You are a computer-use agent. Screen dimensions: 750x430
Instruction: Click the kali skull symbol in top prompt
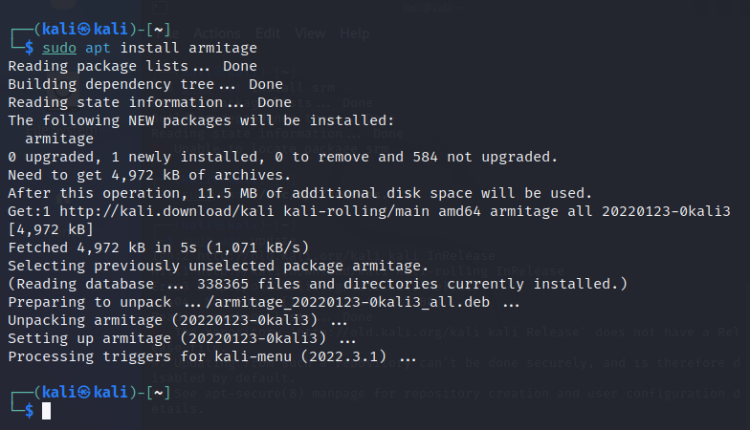(x=84, y=30)
